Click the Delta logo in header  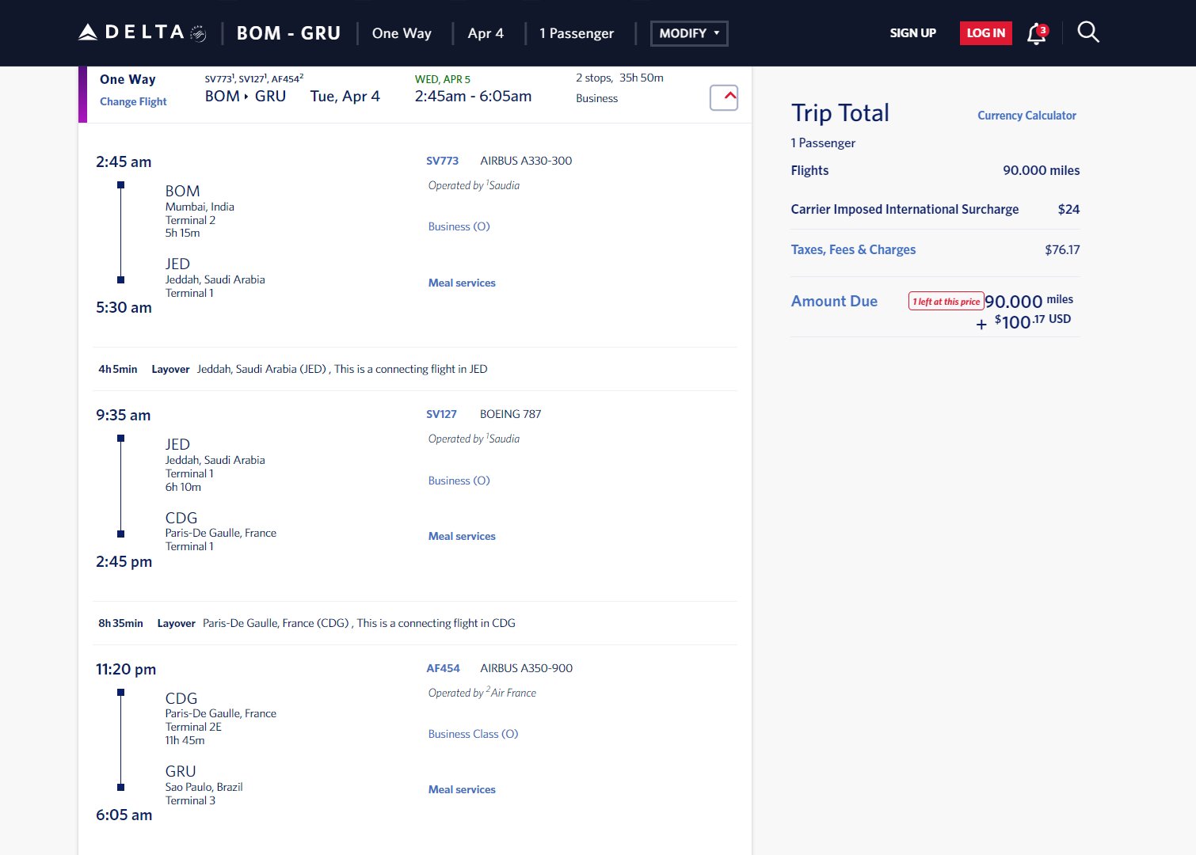[143, 32]
